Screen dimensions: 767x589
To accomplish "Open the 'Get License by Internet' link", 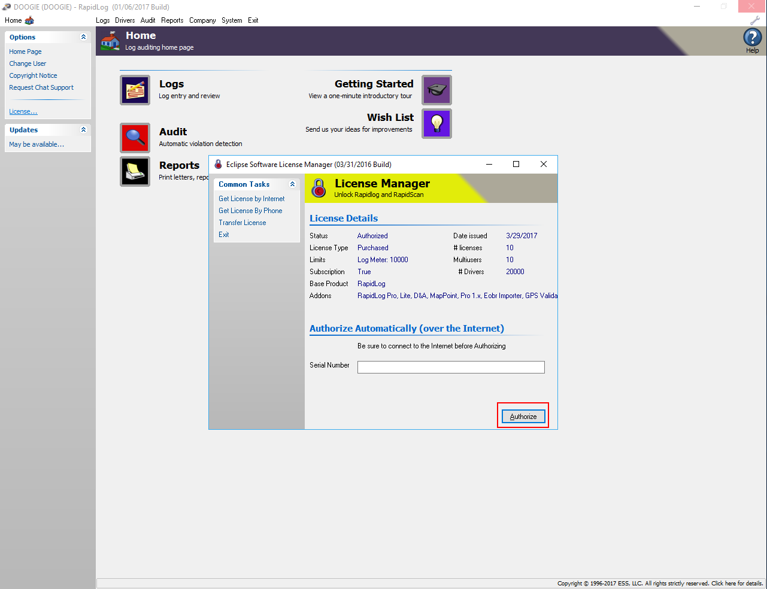I will point(251,198).
